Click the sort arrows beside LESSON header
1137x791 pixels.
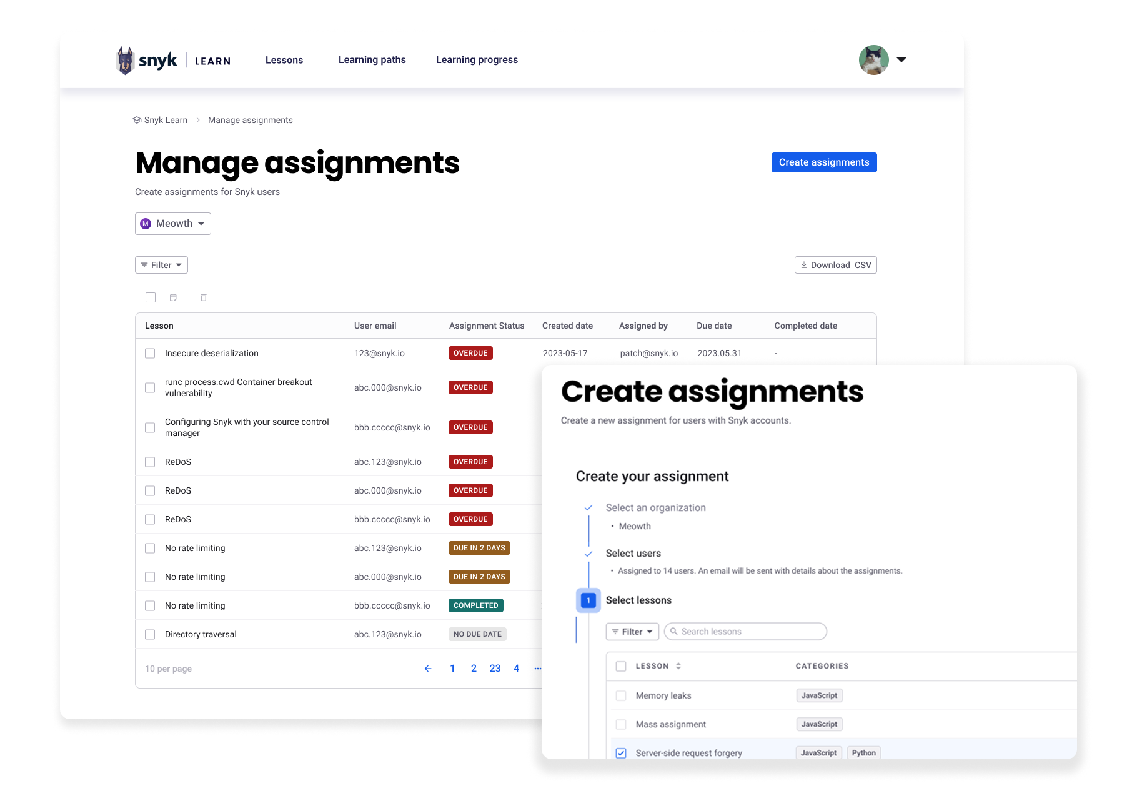click(x=678, y=666)
